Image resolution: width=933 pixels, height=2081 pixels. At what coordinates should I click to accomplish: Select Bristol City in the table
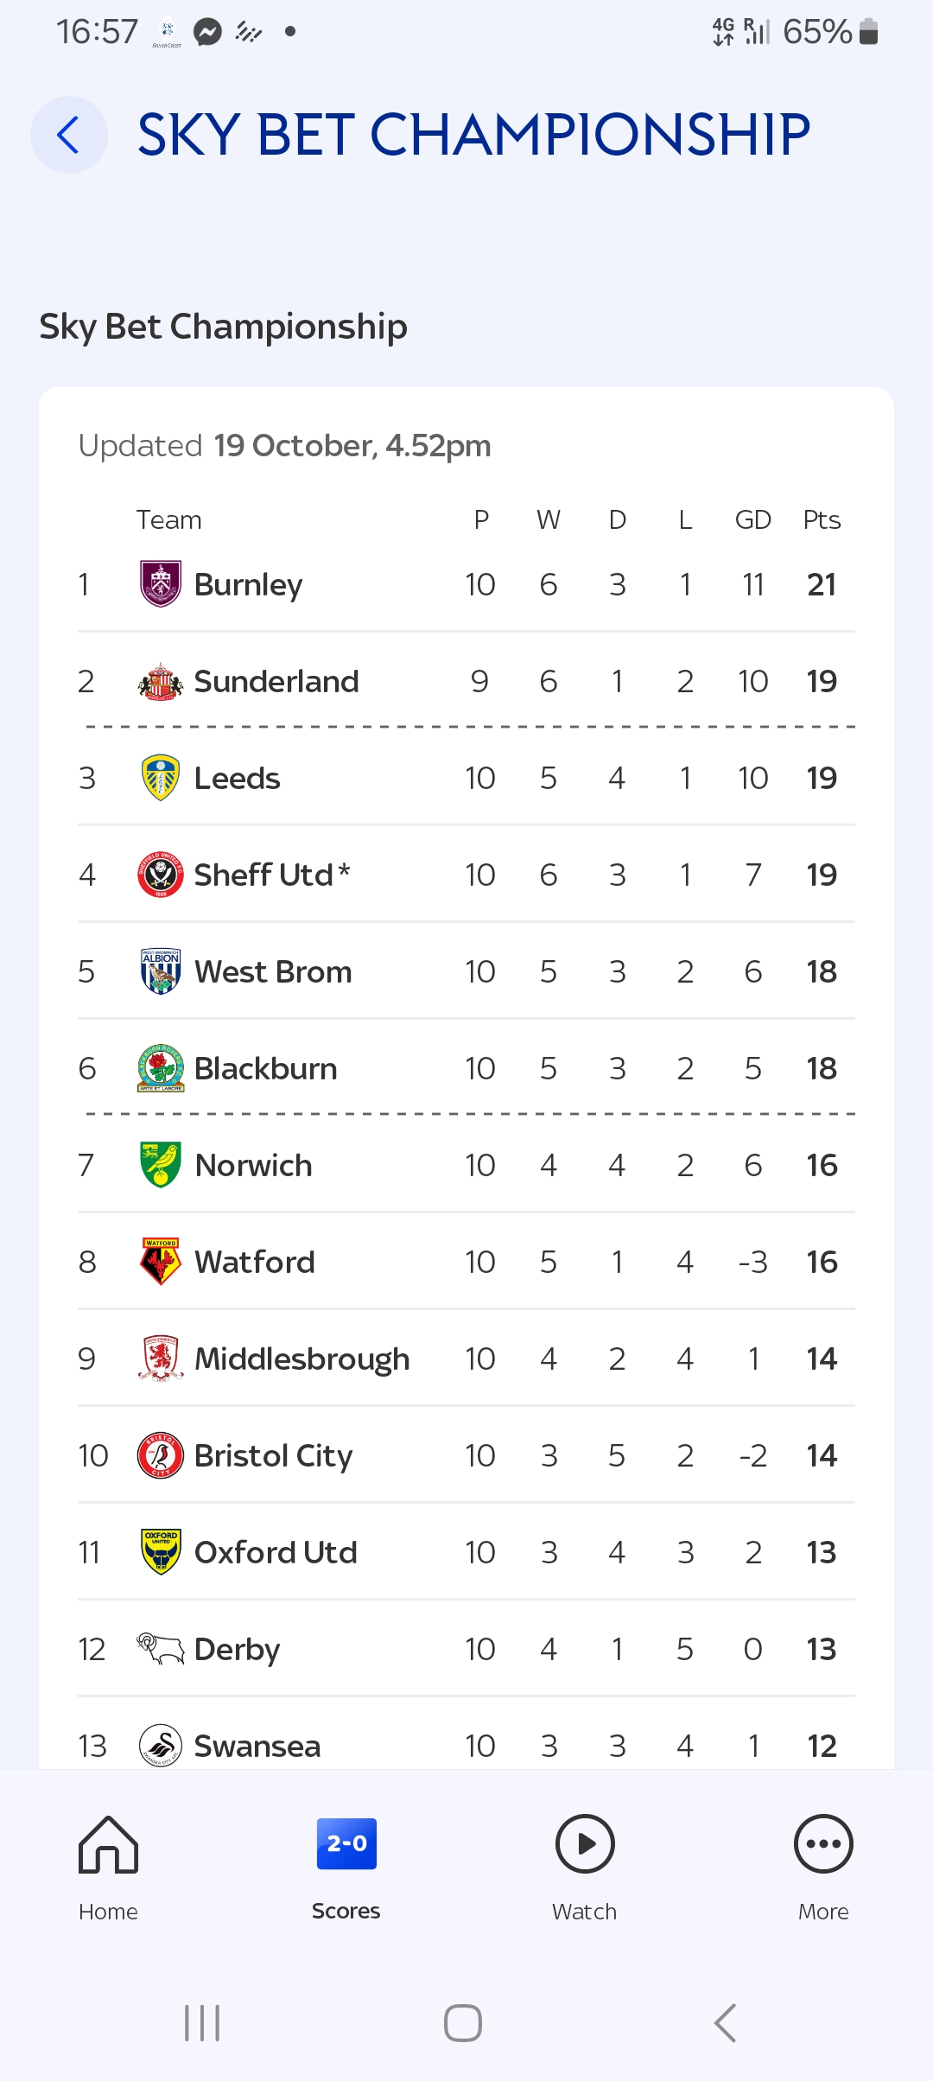(273, 1456)
